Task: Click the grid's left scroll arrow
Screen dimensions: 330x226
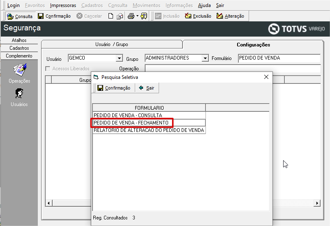Action: tap(49, 203)
